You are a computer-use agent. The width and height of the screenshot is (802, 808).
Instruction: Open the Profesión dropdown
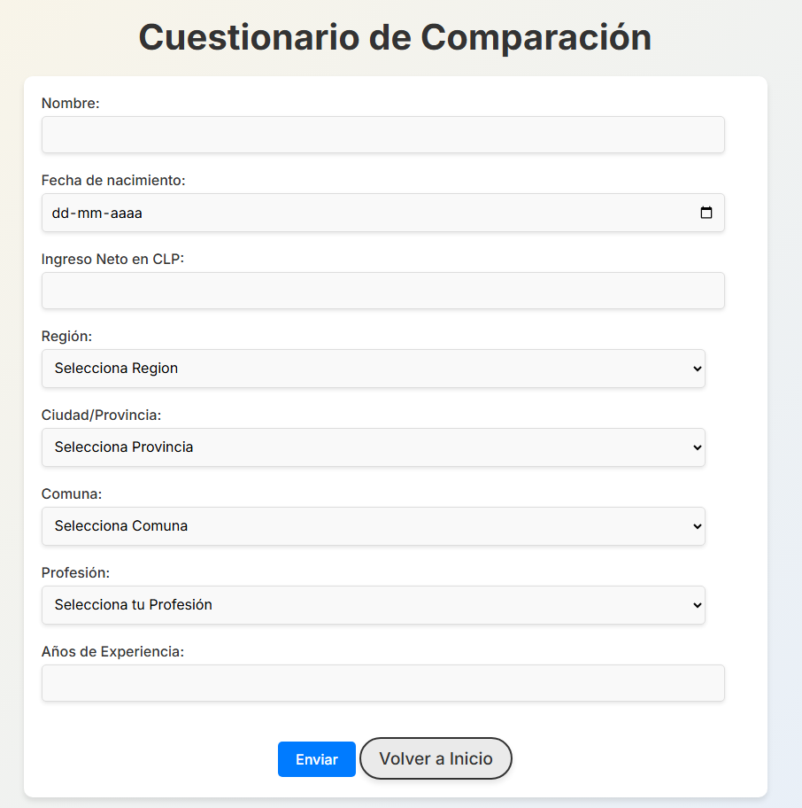tap(372, 605)
